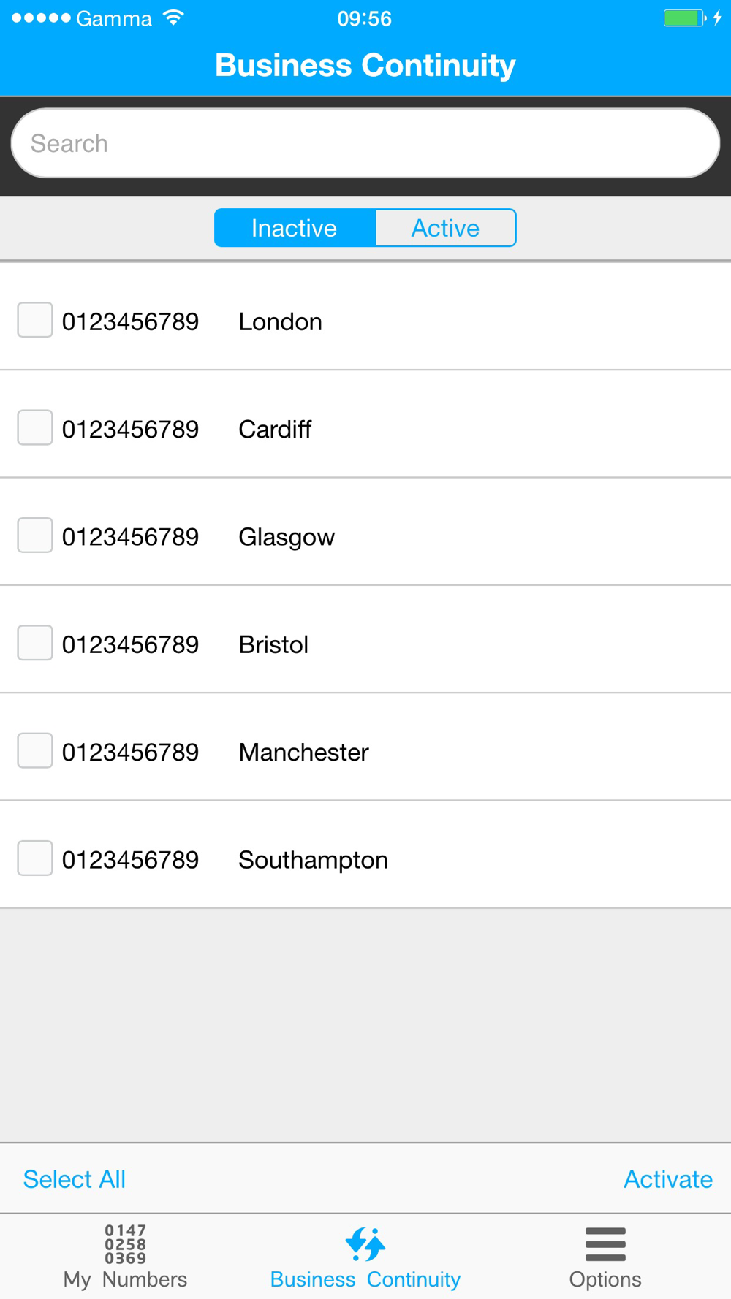Tap the Activate button
The image size is (731, 1299).
point(668,1179)
